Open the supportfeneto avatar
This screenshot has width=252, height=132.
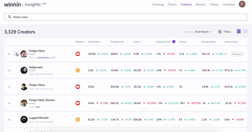click(24, 119)
